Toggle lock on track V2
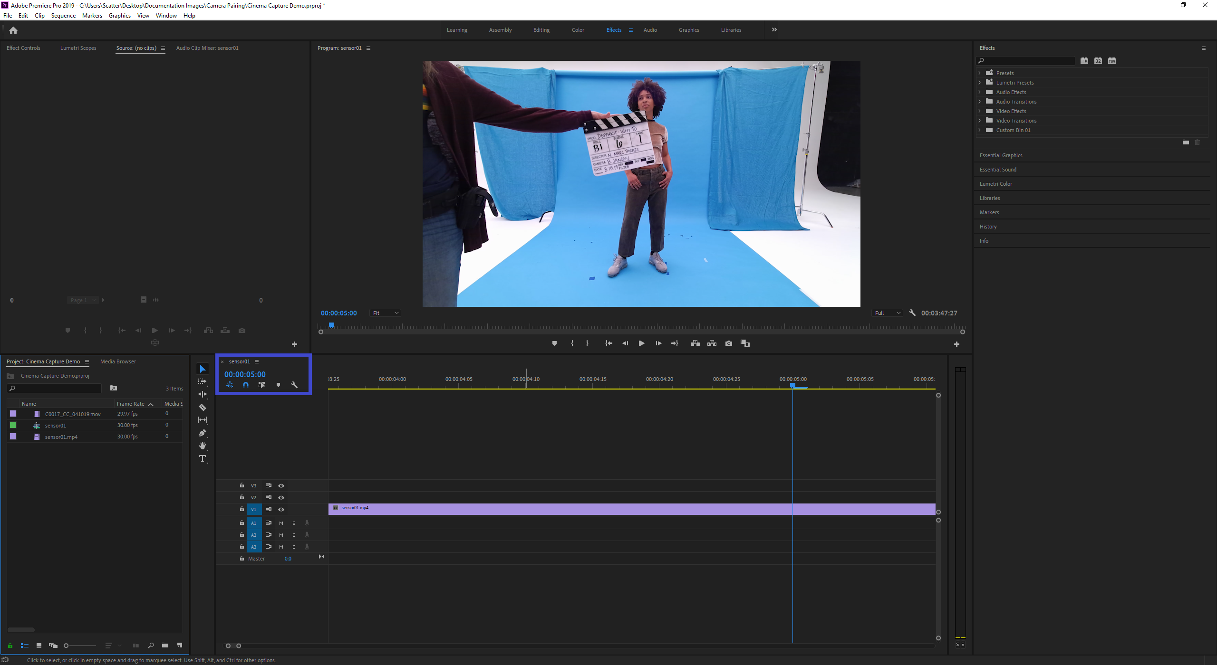The width and height of the screenshot is (1217, 665). (x=242, y=497)
